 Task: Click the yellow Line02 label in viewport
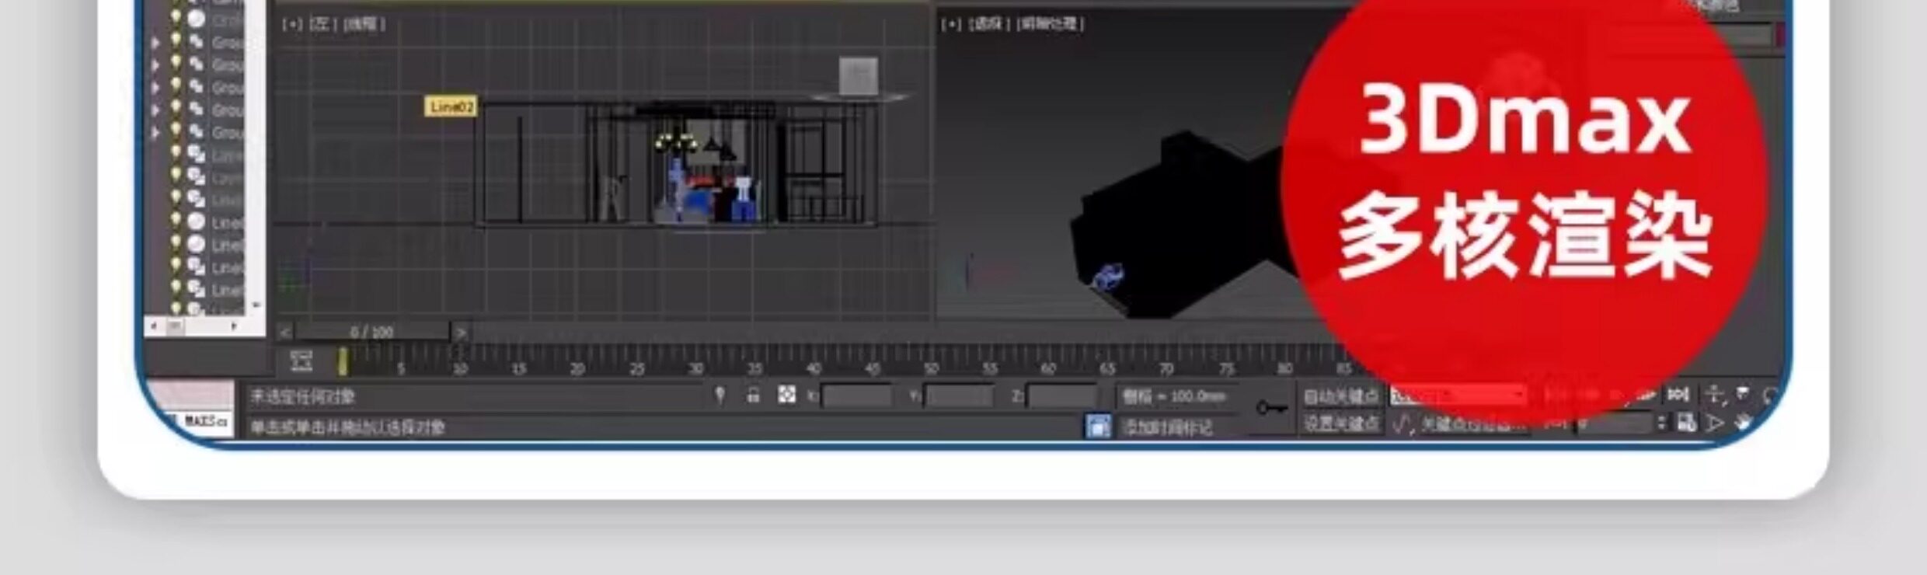(451, 107)
